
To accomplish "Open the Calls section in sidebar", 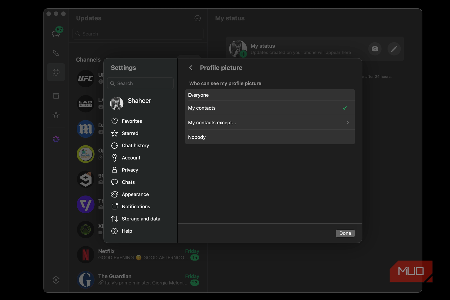I will 56,53.
